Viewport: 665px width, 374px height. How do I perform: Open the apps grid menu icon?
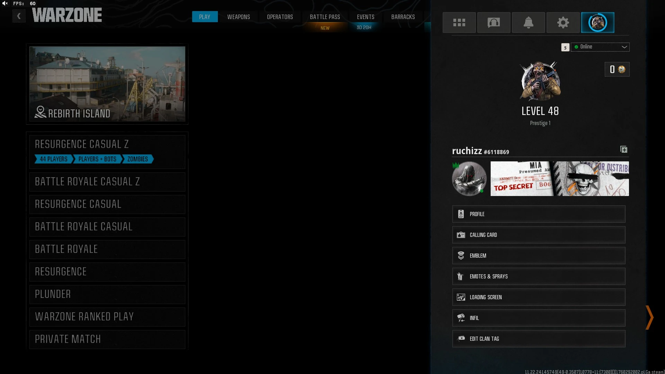[459, 23]
